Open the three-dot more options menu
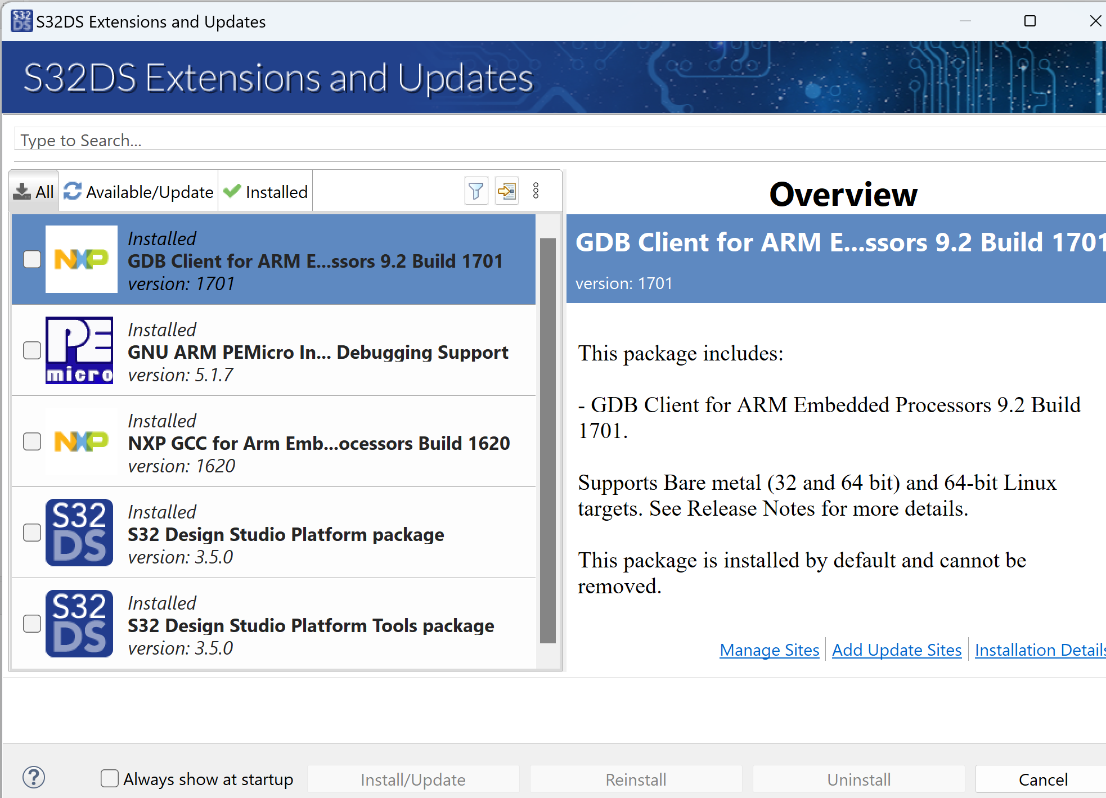 tap(536, 191)
